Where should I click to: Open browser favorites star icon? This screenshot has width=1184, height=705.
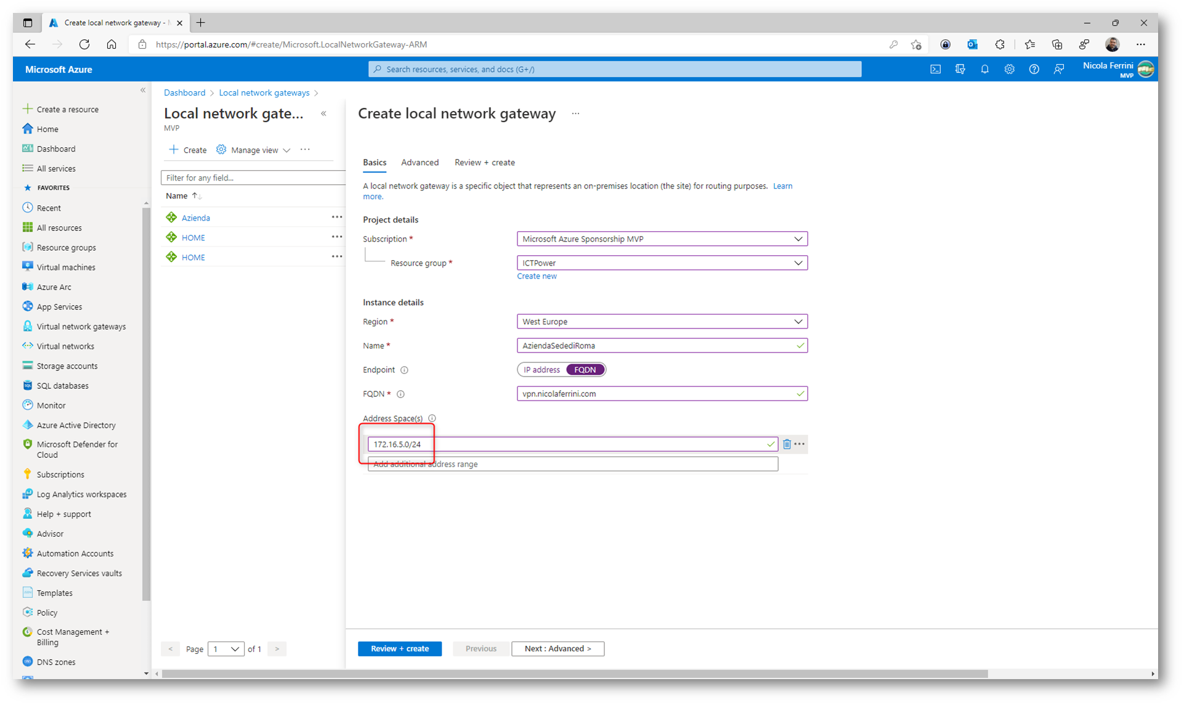(1029, 44)
